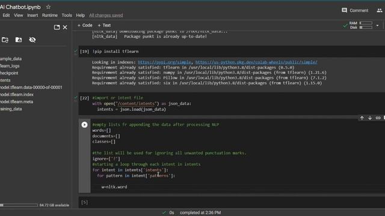The width and height of the screenshot is (385, 216).
Task: Click the refresh folder icon
Action: pyautogui.click(x=5, y=40)
